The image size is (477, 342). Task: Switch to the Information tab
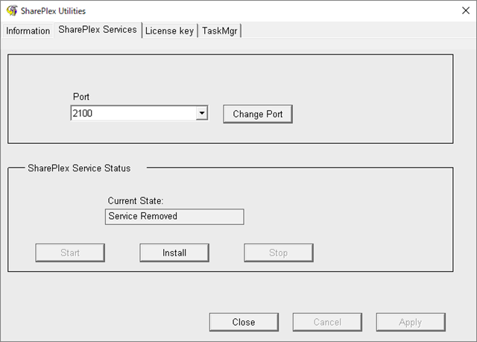click(x=28, y=31)
